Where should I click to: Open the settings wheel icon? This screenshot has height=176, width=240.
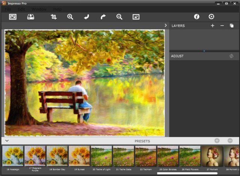tap(211, 17)
